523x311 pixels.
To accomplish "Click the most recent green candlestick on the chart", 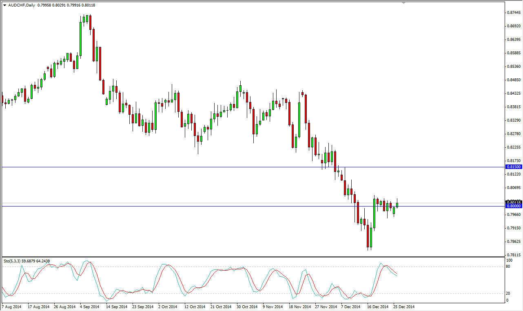I will coord(396,204).
